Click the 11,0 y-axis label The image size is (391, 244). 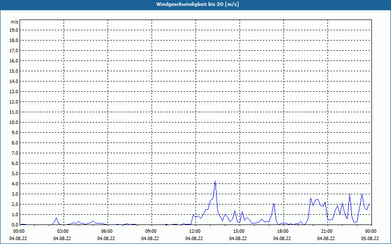click(14, 112)
